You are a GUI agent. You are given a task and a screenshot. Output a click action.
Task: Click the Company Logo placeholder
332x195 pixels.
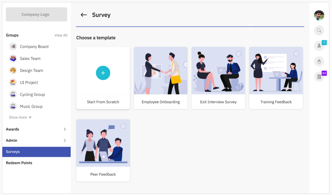[36, 14]
